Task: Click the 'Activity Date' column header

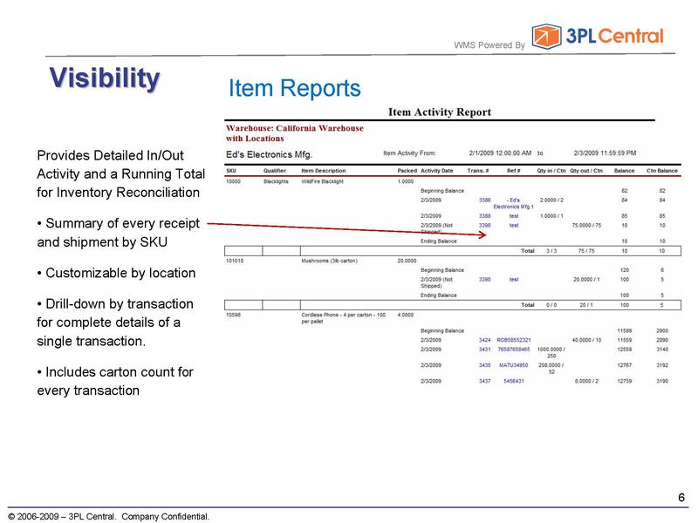Action: (x=437, y=171)
